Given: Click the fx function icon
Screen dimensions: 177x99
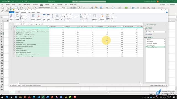Looking at the screenshot, I should 22,24.
